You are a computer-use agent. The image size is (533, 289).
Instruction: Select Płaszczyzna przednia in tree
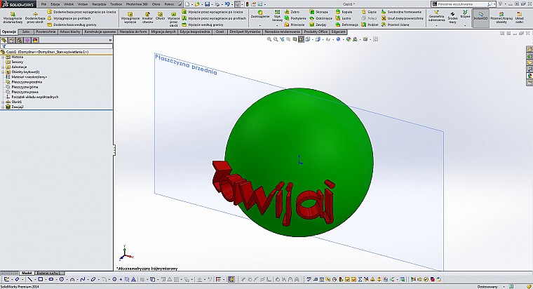tap(27, 82)
